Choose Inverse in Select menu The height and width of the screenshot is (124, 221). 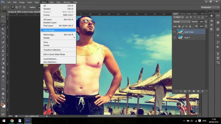pyautogui.click(x=58, y=15)
